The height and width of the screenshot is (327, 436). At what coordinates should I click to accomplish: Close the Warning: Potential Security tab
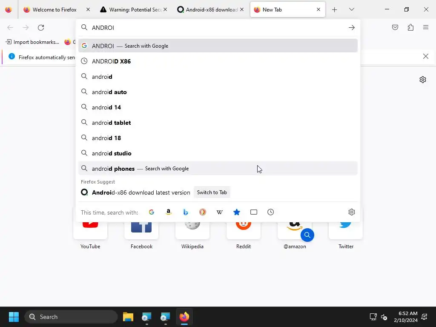tap(165, 9)
